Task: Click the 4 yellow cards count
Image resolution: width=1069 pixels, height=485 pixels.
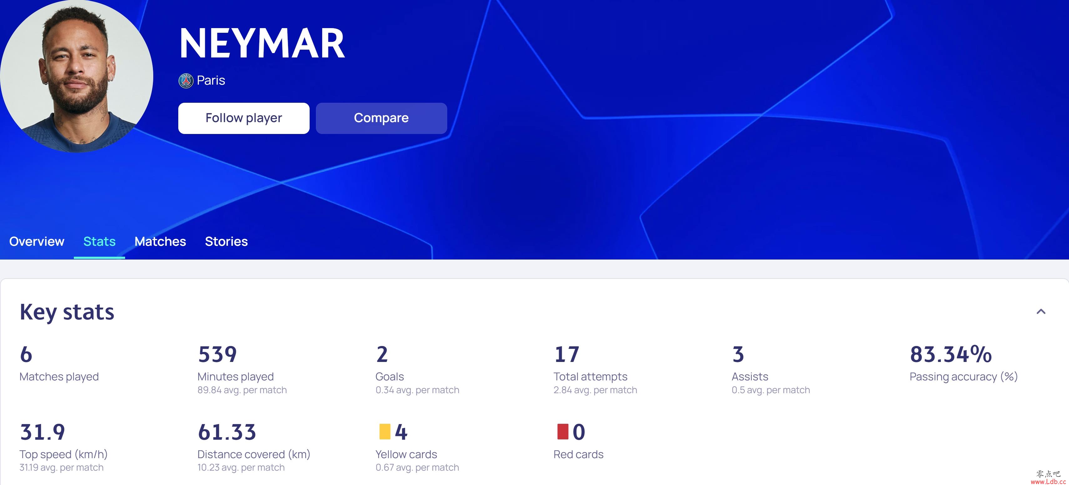Action: point(401,432)
